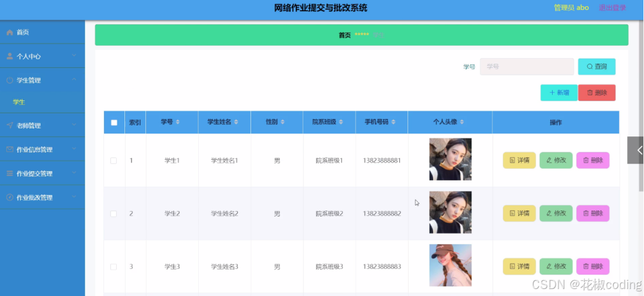
Task: Click the home icon in sidebar
Action: pos(10,33)
